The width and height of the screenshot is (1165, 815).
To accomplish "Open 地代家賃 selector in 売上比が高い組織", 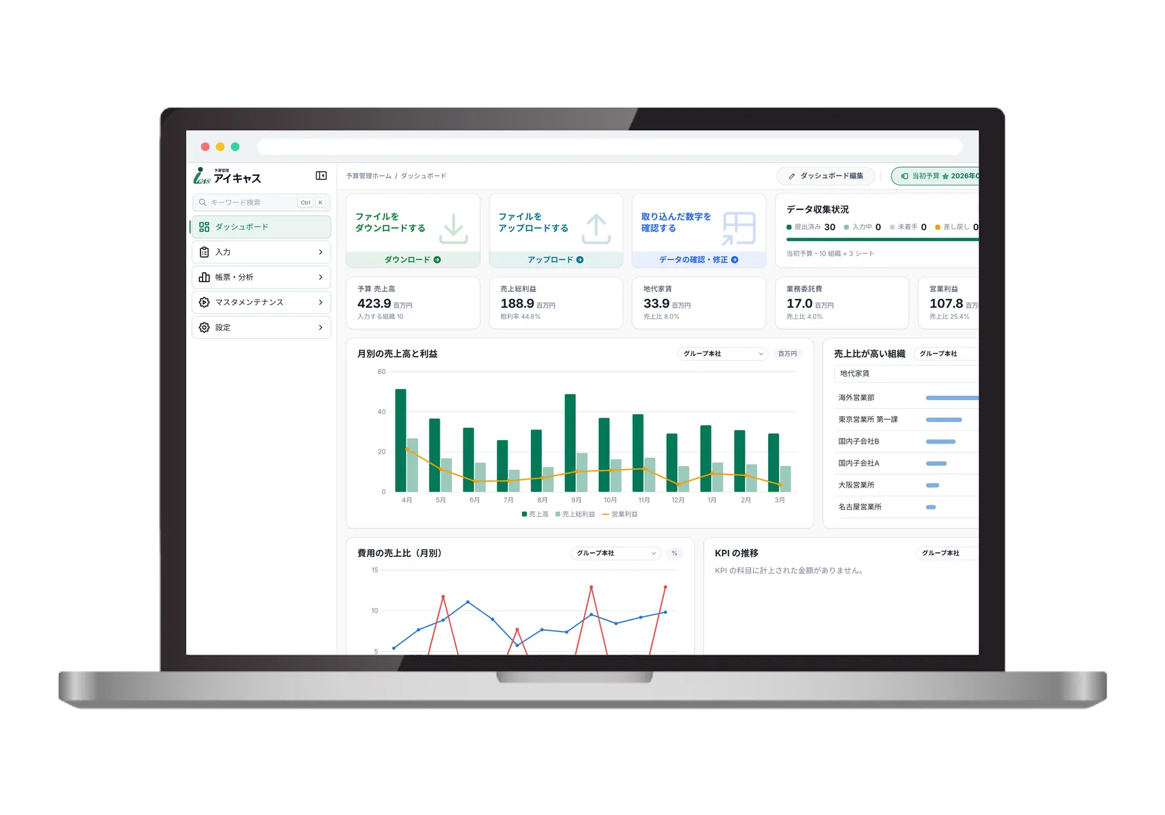I will coord(906,374).
